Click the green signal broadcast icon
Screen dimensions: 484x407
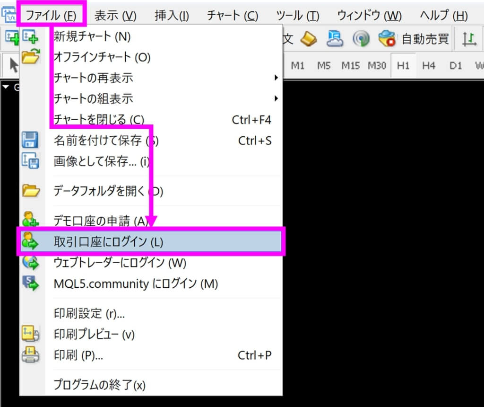pyautogui.click(x=361, y=39)
